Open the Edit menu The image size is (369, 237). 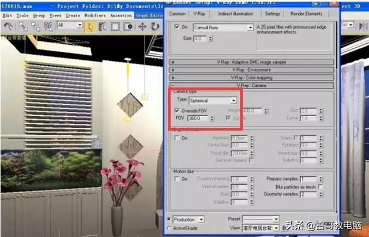(x=7, y=16)
